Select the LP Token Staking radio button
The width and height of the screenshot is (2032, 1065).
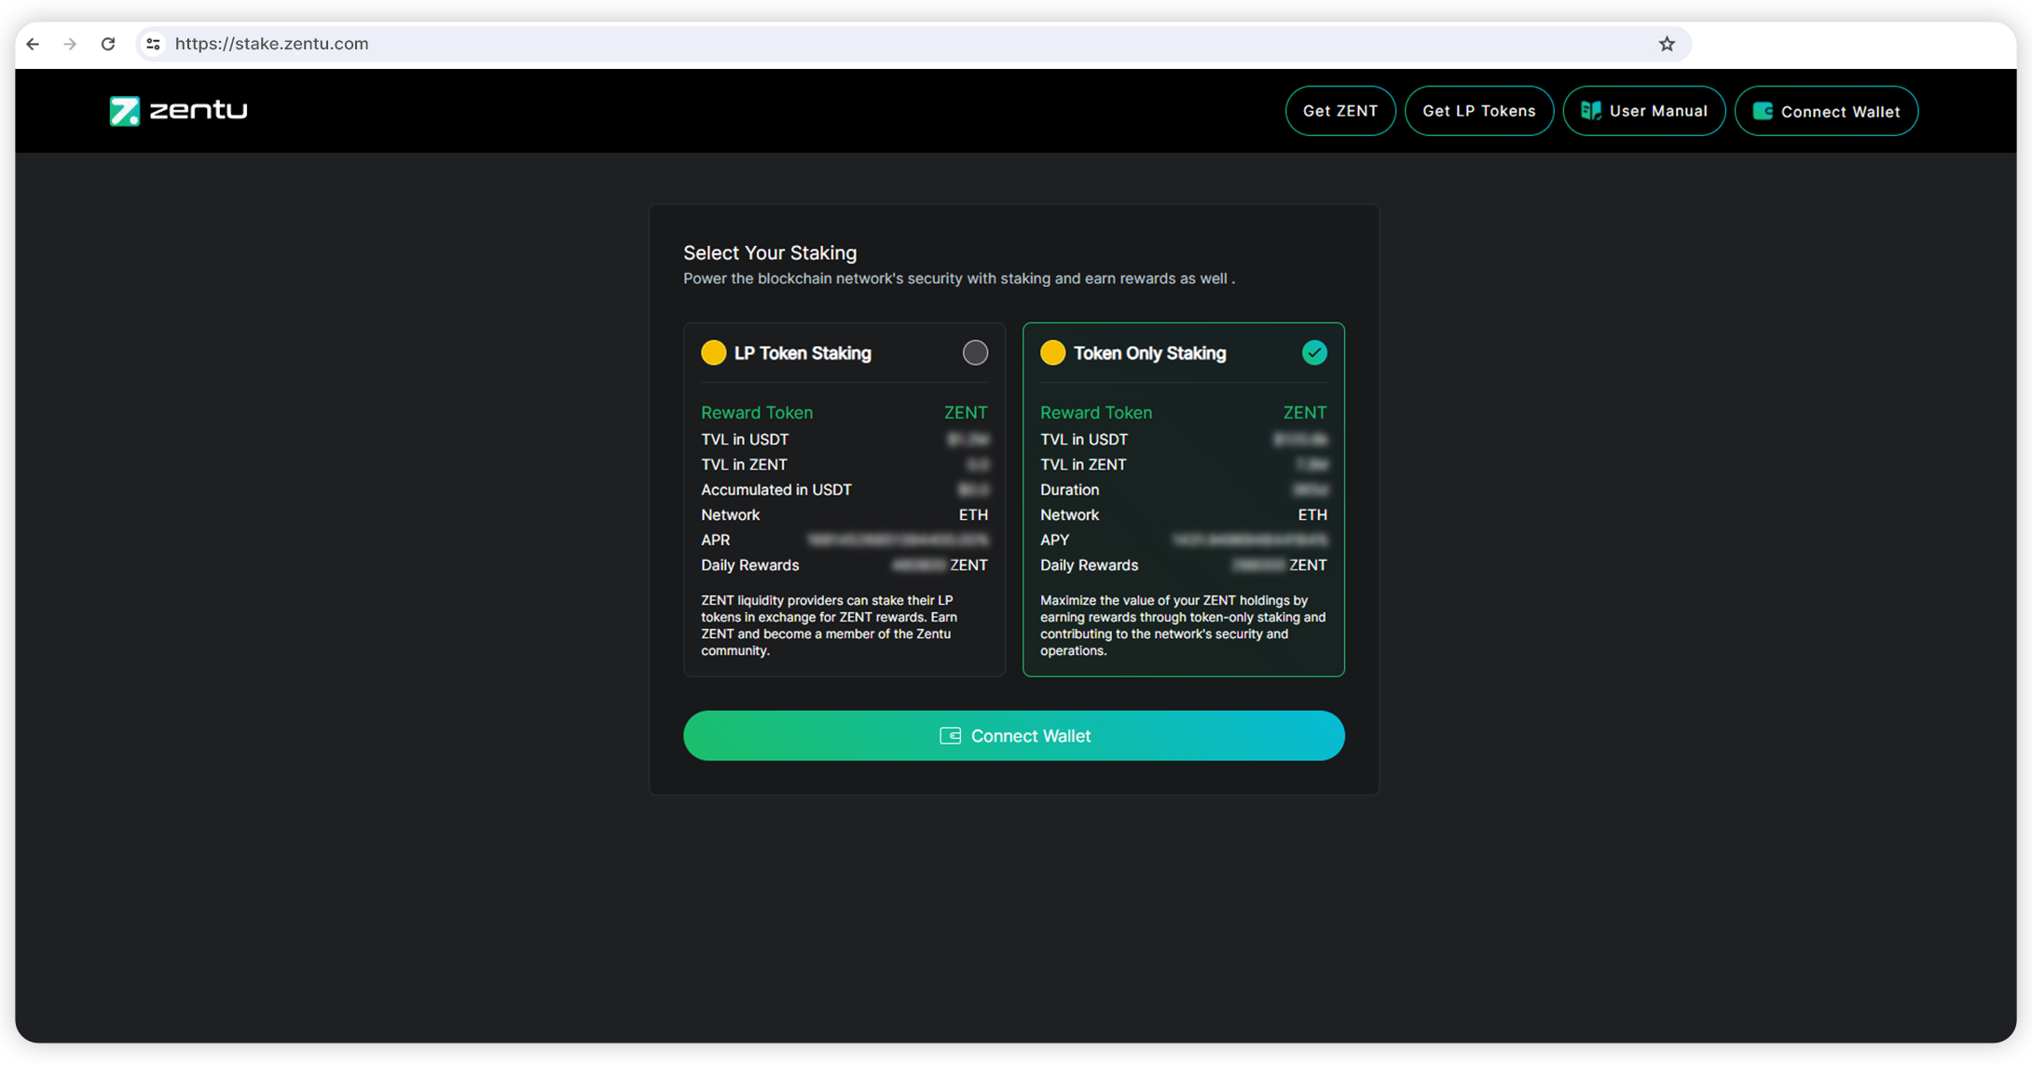[975, 353]
